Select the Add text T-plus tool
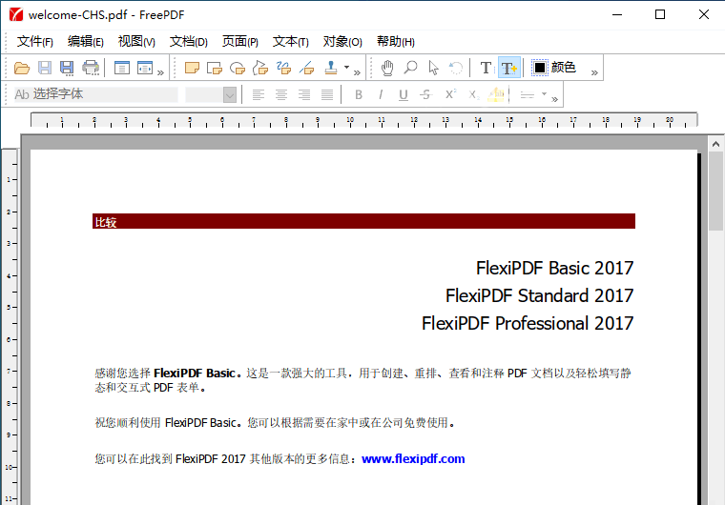The height and width of the screenshot is (505, 725). point(509,68)
